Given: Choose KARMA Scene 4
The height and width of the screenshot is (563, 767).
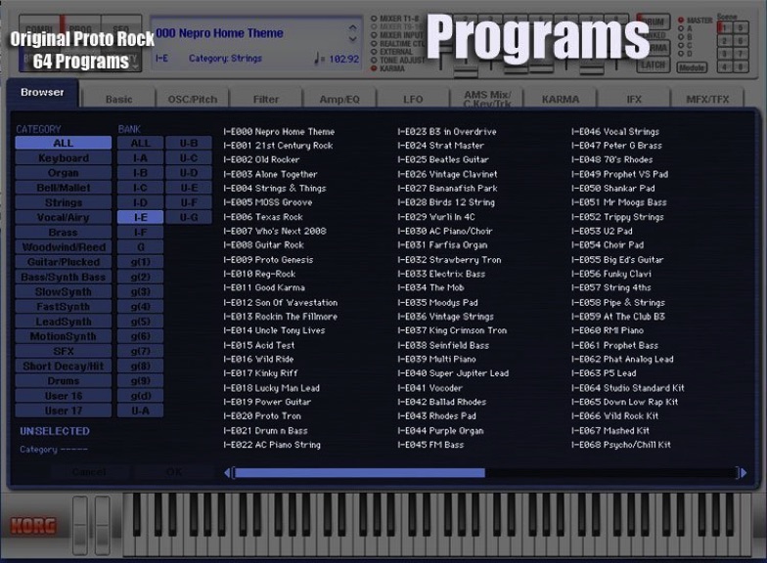Looking at the screenshot, I should (725, 66).
